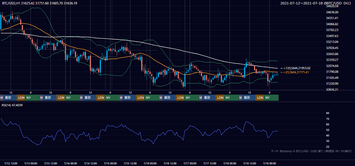355x166 pixels.
Task: Click RSI scale value 30
Action: tap(327, 141)
